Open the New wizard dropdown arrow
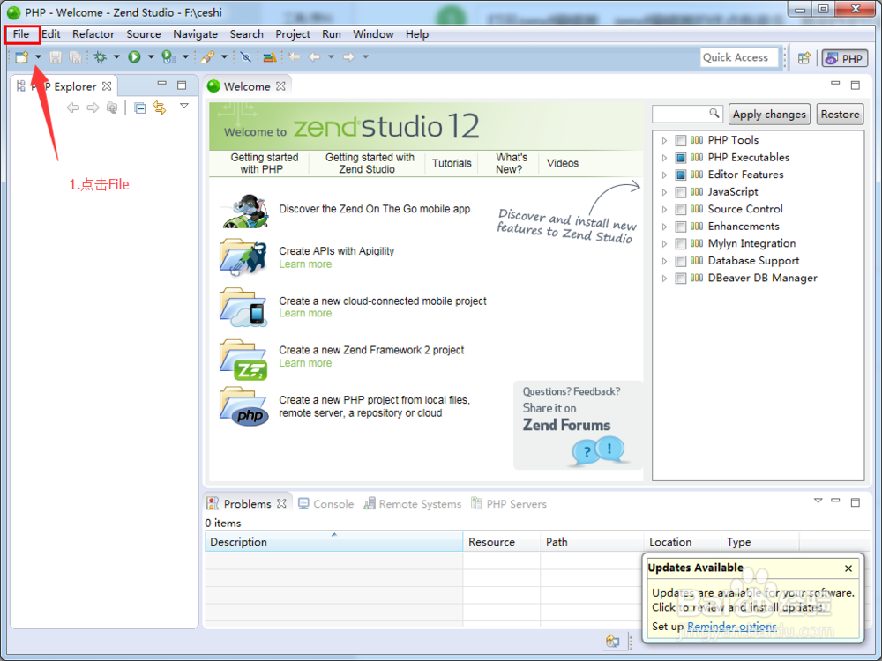This screenshot has width=882, height=661. coord(38,56)
